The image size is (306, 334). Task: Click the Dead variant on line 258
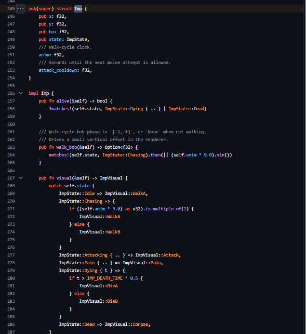tap(199, 109)
